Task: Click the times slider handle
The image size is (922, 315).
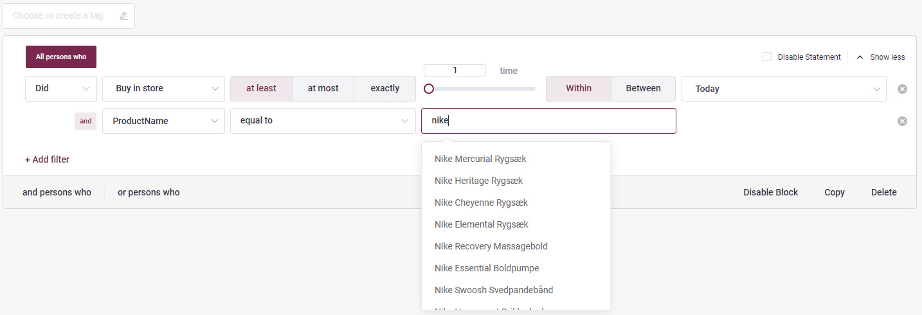Action: [x=429, y=89]
